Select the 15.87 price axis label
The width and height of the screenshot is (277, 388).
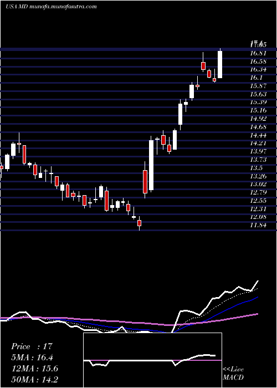coord(258,86)
